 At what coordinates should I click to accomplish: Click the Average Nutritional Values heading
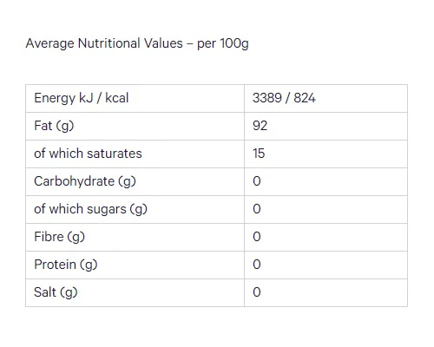pyautogui.click(x=137, y=43)
